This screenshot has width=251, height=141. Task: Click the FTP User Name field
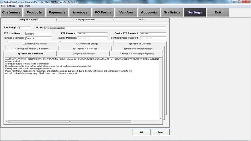[38, 34]
